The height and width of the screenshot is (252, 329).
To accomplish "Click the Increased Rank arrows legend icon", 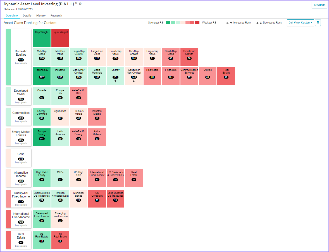I will click(x=229, y=23).
